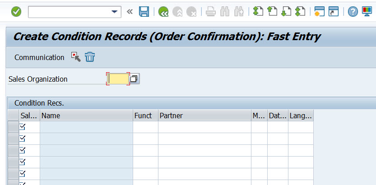
Task: Click the Communication button
Action: pos(39,57)
